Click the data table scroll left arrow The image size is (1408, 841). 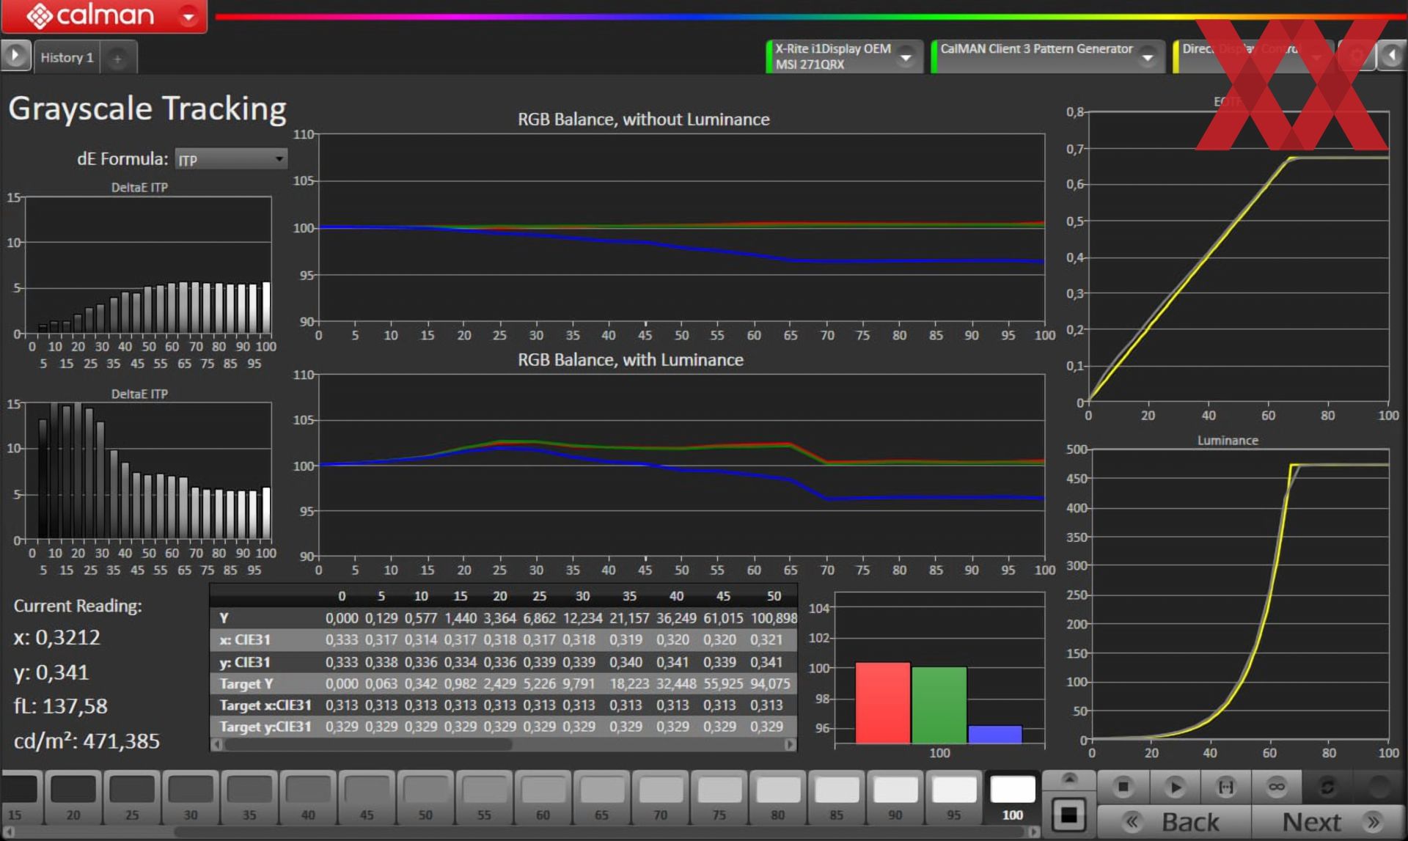point(216,744)
